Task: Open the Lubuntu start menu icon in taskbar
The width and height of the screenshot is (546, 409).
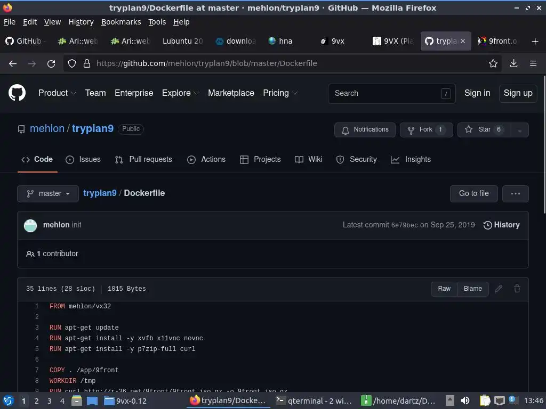Action: point(9,400)
